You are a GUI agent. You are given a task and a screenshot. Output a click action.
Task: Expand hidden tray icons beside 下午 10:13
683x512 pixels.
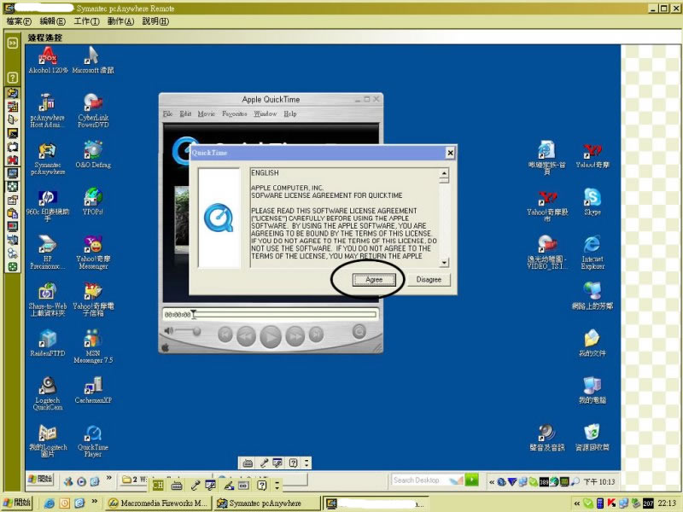pos(492,481)
